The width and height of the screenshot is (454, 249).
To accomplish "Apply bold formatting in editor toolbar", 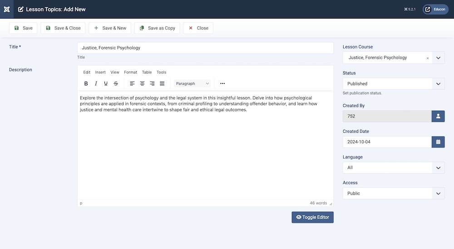I will 86,83.
